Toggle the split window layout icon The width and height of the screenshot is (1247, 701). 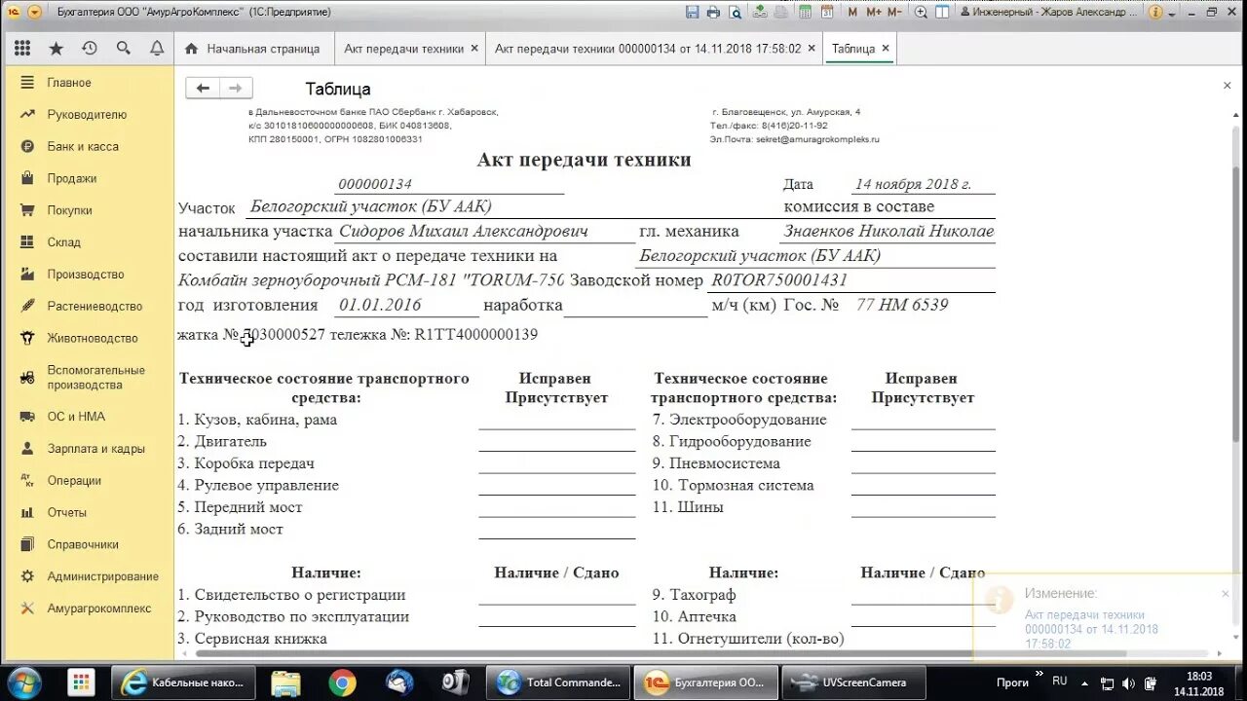click(x=944, y=12)
